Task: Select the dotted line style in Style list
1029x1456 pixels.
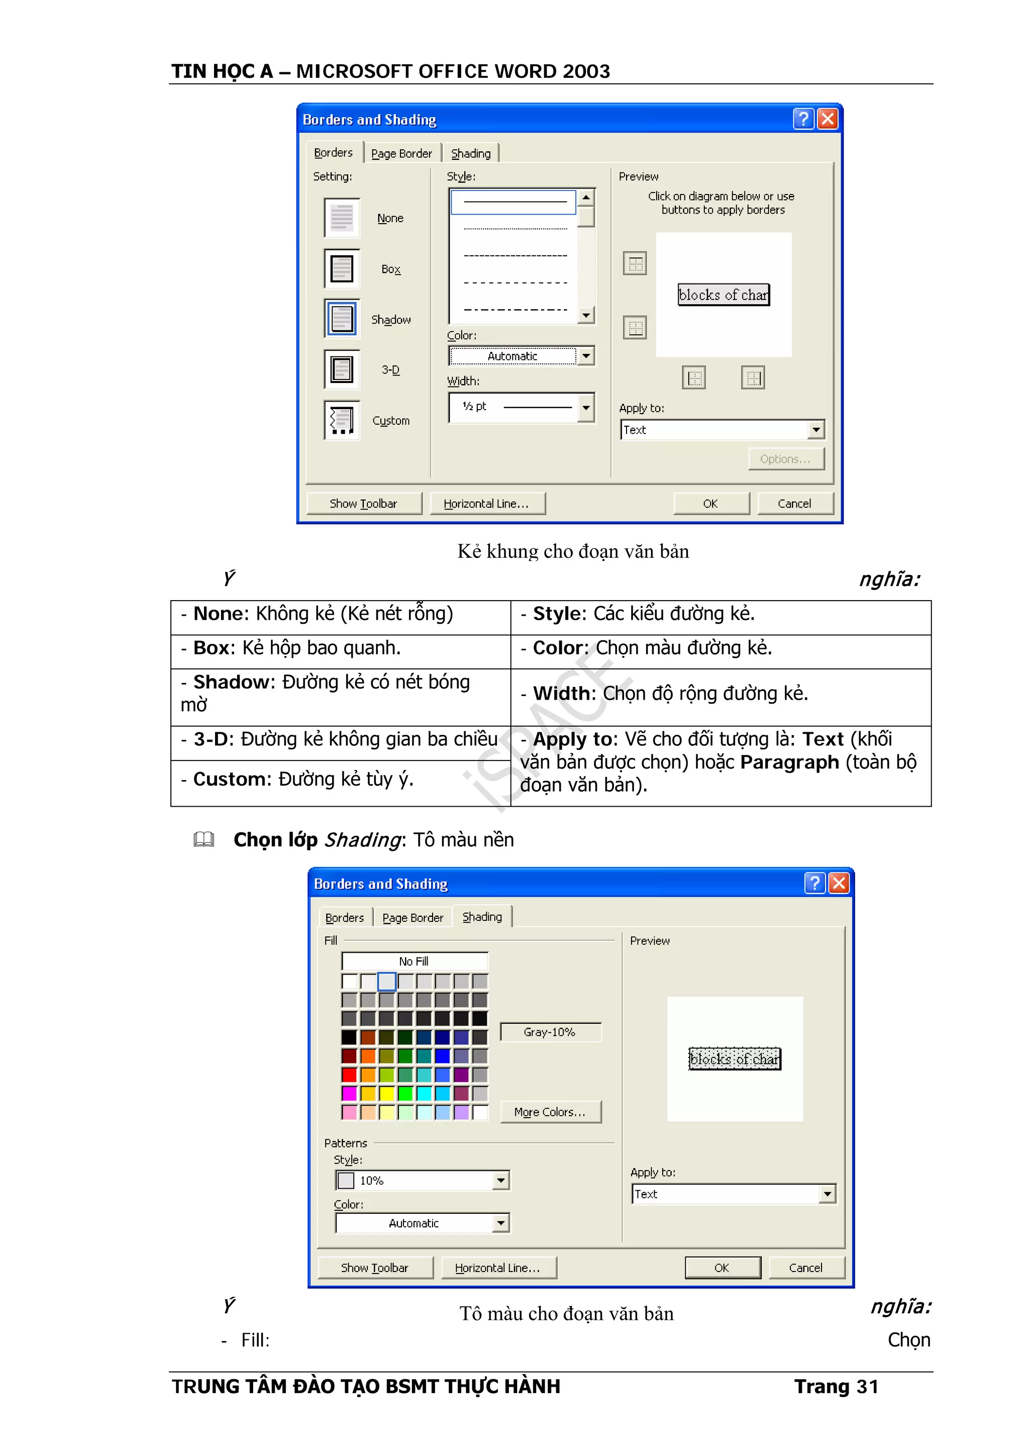Action: (515, 228)
